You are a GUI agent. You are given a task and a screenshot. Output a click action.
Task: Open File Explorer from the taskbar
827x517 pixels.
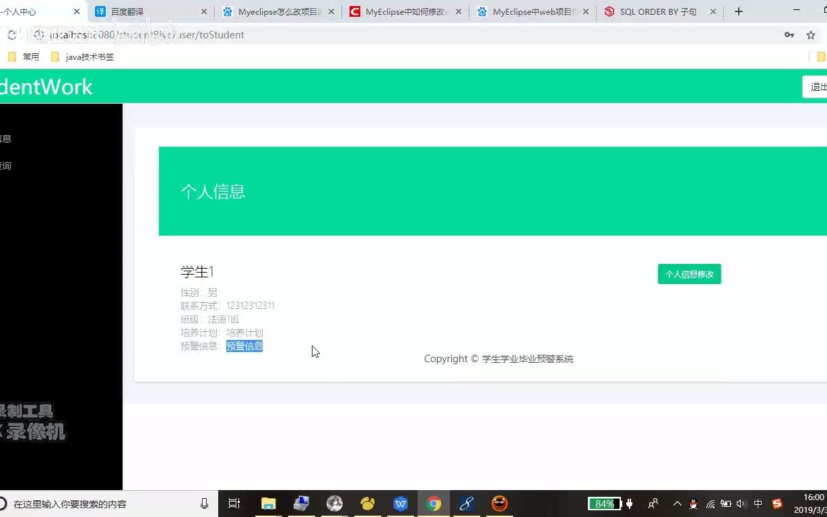tap(268, 503)
